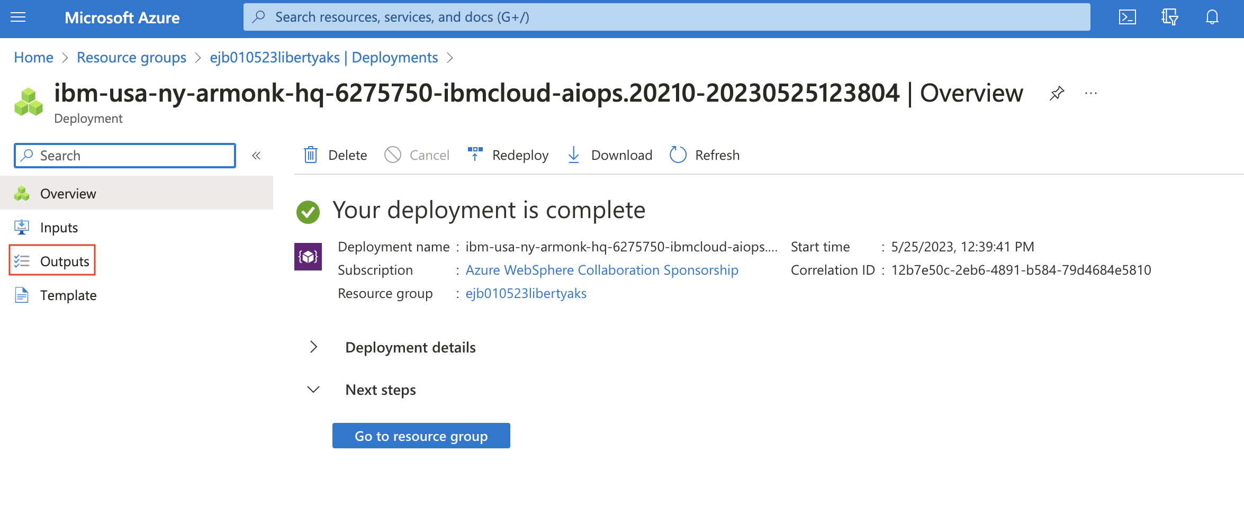Click Cancel in the command bar
This screenshot has width=1244, height=524.
click(417, 155)
